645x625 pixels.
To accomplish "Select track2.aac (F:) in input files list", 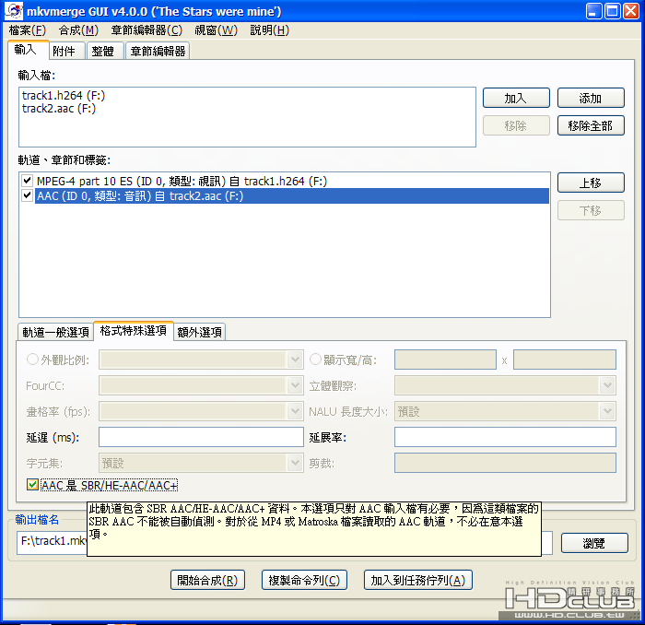I will (59, 109).
